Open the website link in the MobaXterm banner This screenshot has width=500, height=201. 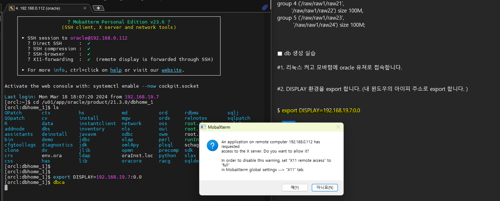pyautogui.click(x=172, y=70)
